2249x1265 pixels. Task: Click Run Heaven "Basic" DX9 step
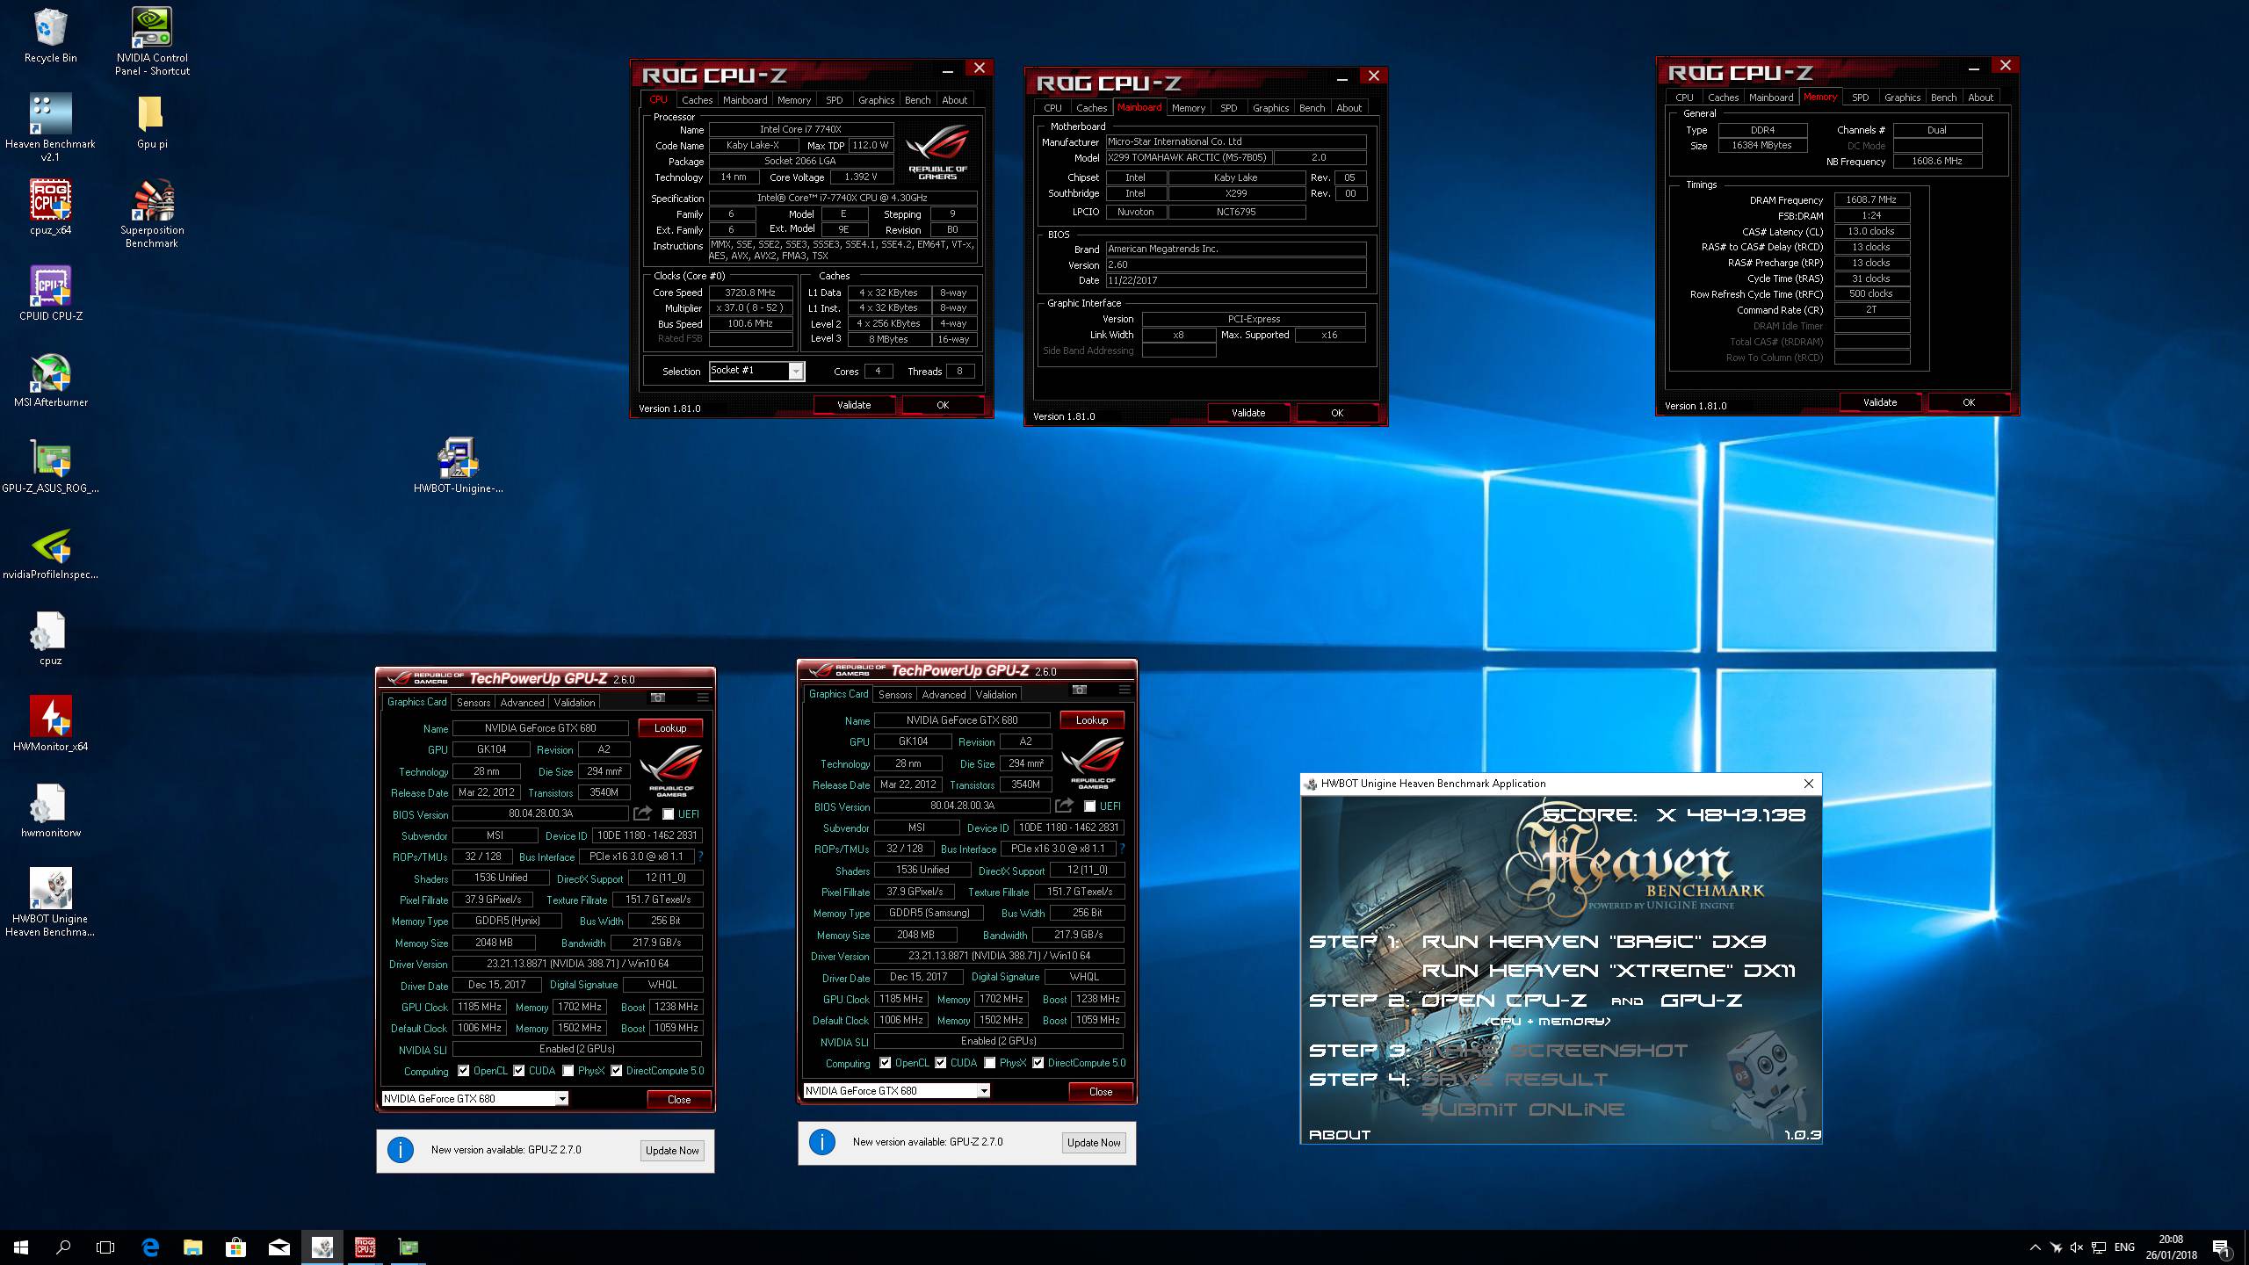click(1594, 942)
